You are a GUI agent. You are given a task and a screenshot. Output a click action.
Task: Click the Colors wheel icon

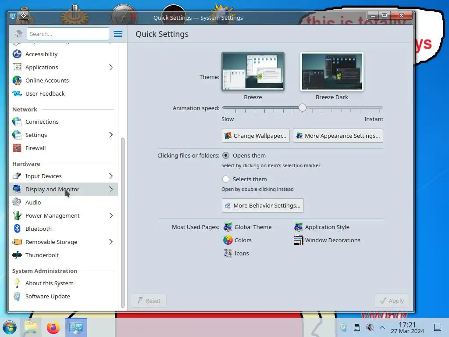point(228,240)
